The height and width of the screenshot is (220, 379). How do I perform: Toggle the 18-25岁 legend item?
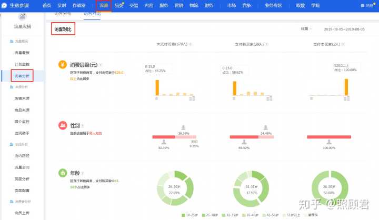pos(189,216)
